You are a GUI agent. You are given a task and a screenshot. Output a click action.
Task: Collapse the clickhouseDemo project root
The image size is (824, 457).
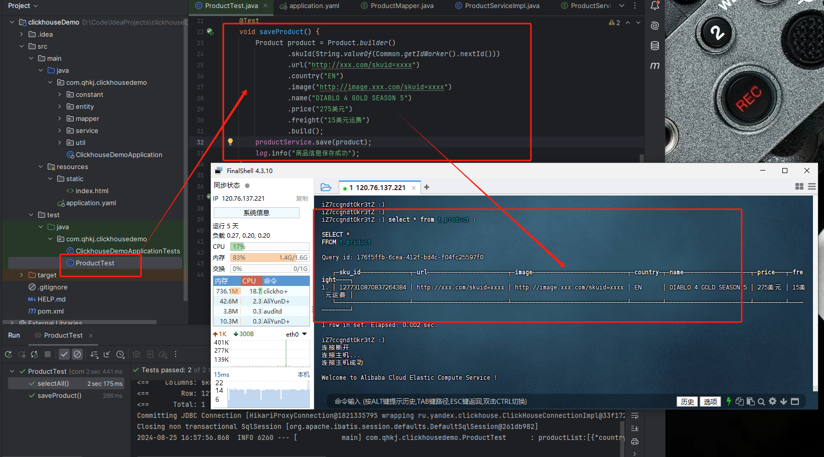click(12, 22)
